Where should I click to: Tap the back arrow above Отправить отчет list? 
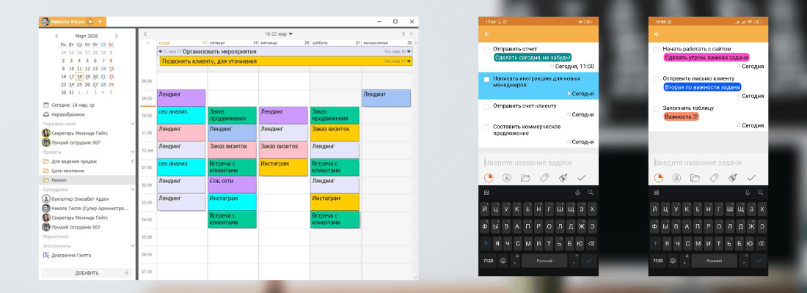point(487,34)
